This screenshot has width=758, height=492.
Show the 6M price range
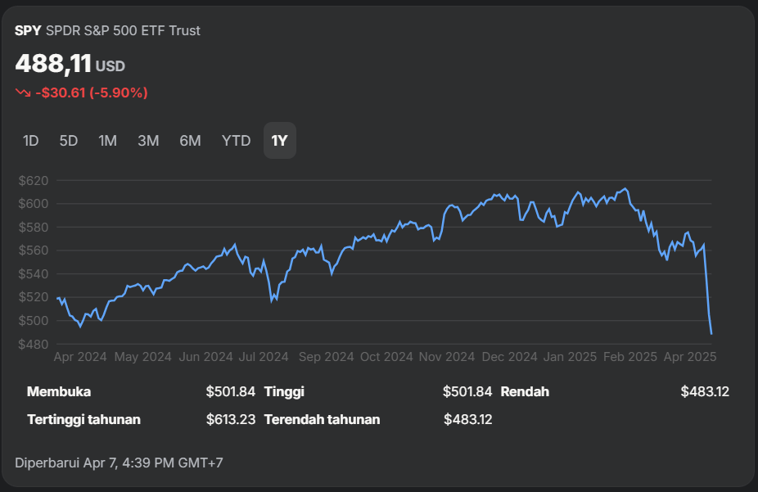click(x=190, y=141)
